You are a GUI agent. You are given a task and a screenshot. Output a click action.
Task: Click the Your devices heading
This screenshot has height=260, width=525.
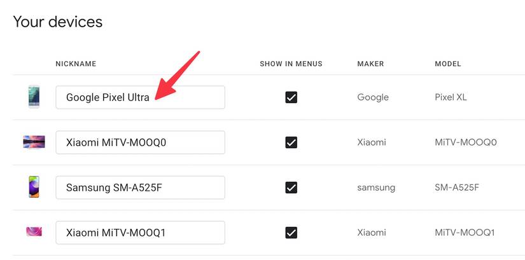(x=58, y=22)
